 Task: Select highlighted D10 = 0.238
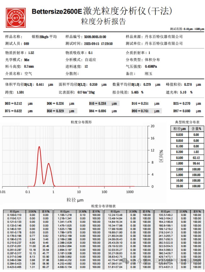(x=104, y=104)
